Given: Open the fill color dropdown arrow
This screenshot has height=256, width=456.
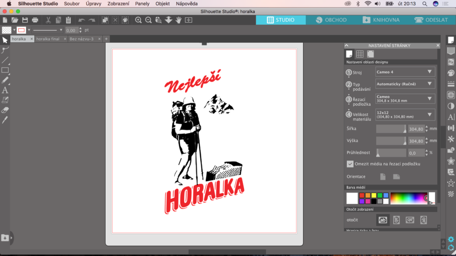Looking at the screenshot, I should coord(14,30).
